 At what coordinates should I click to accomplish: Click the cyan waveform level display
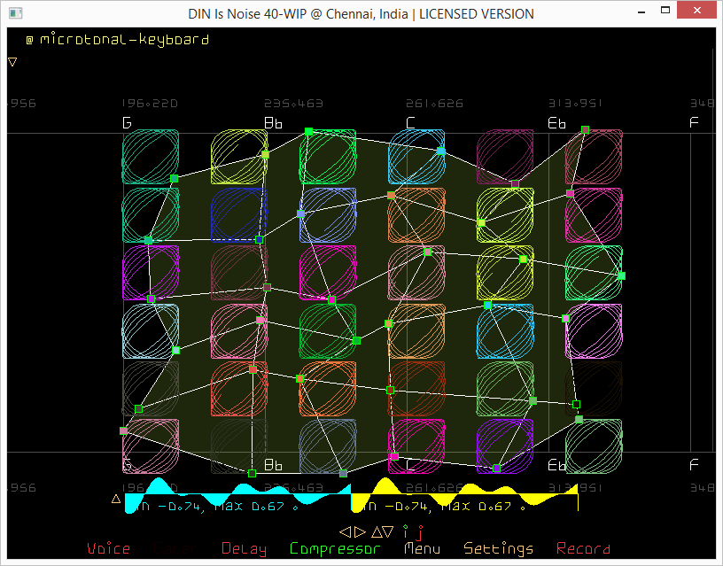(x=237, y=498)
